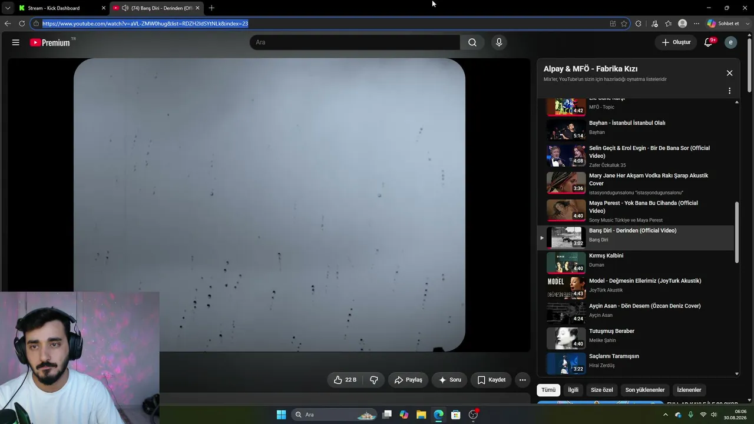Image resolution: width=754 pixels, height=424 pixels.
Task: Open Copilot app from taskbar
Action: [404, 415]
